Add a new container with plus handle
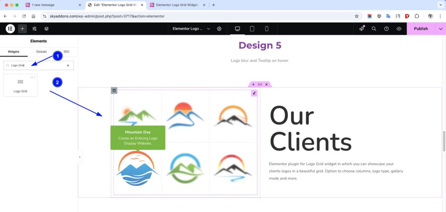 tap(253, 84)
